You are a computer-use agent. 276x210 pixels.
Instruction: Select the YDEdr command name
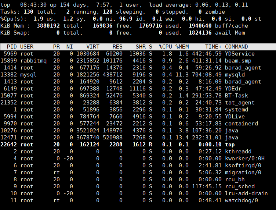(x=233, y=89)
